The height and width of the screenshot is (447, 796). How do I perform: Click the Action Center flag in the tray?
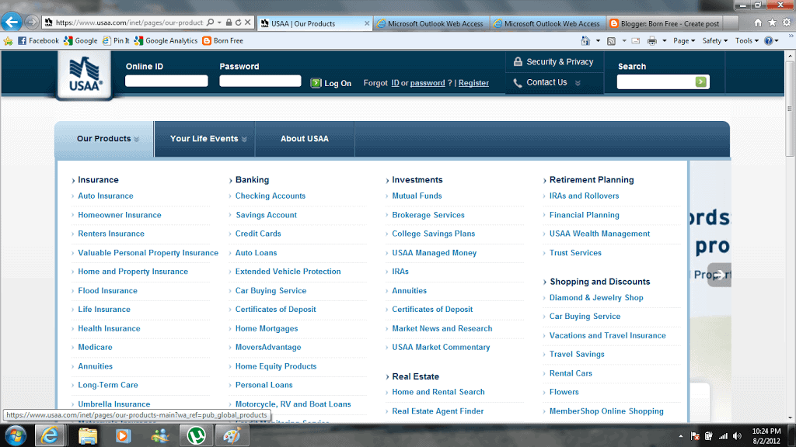click(x=695, y=436)
